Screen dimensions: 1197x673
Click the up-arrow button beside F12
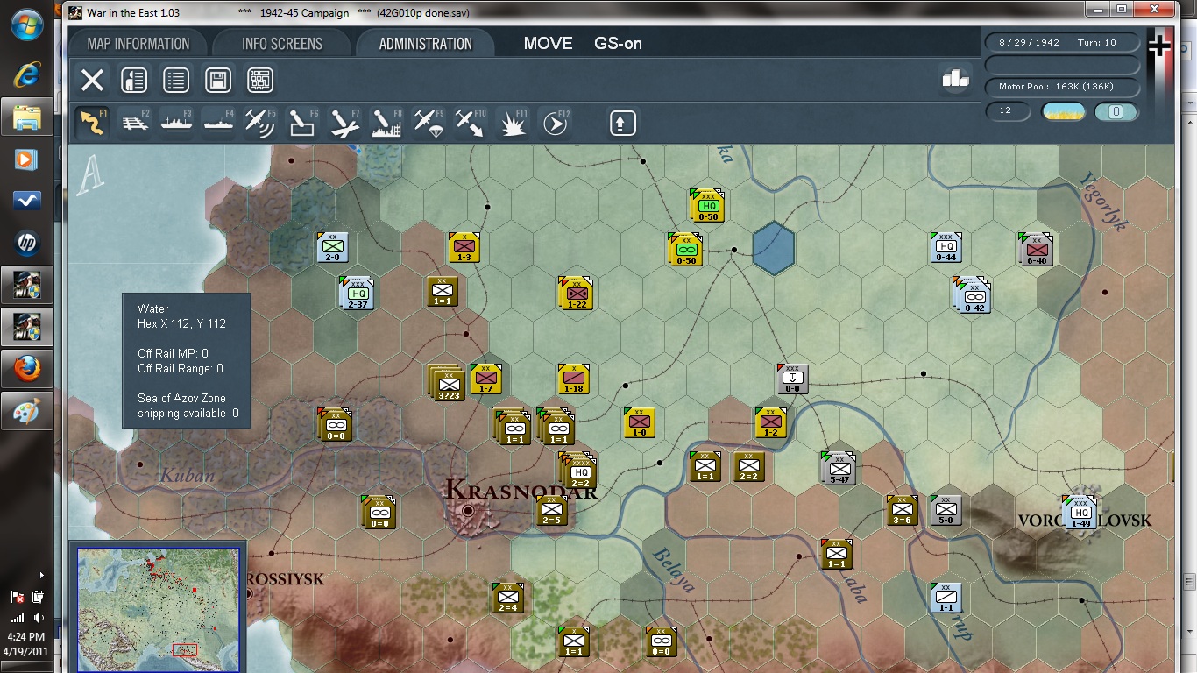[x=622, y=123]
